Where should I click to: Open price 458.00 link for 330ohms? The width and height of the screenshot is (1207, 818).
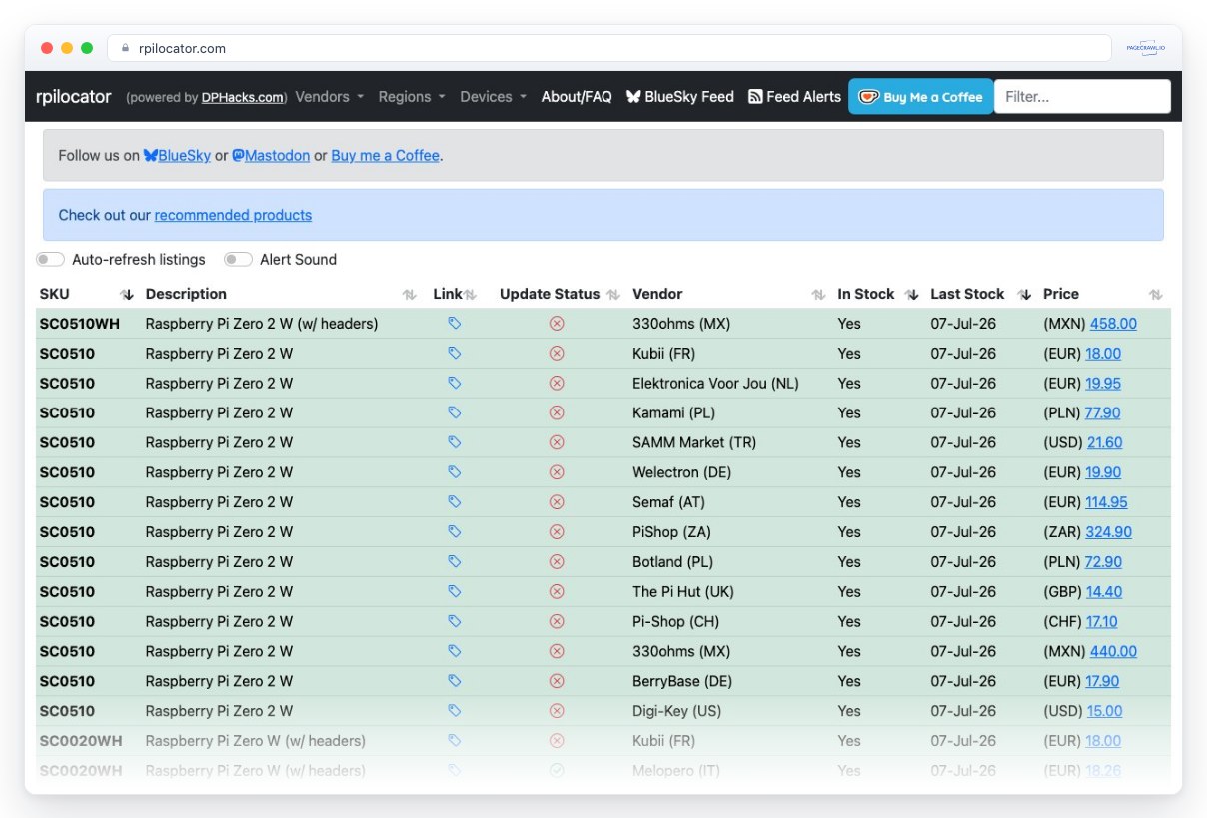click(x=1113, y=324)
